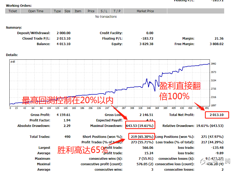233x172 pixels.
Task: Click the Type column header
Action: pyautogui.click(x=57, y=11)
